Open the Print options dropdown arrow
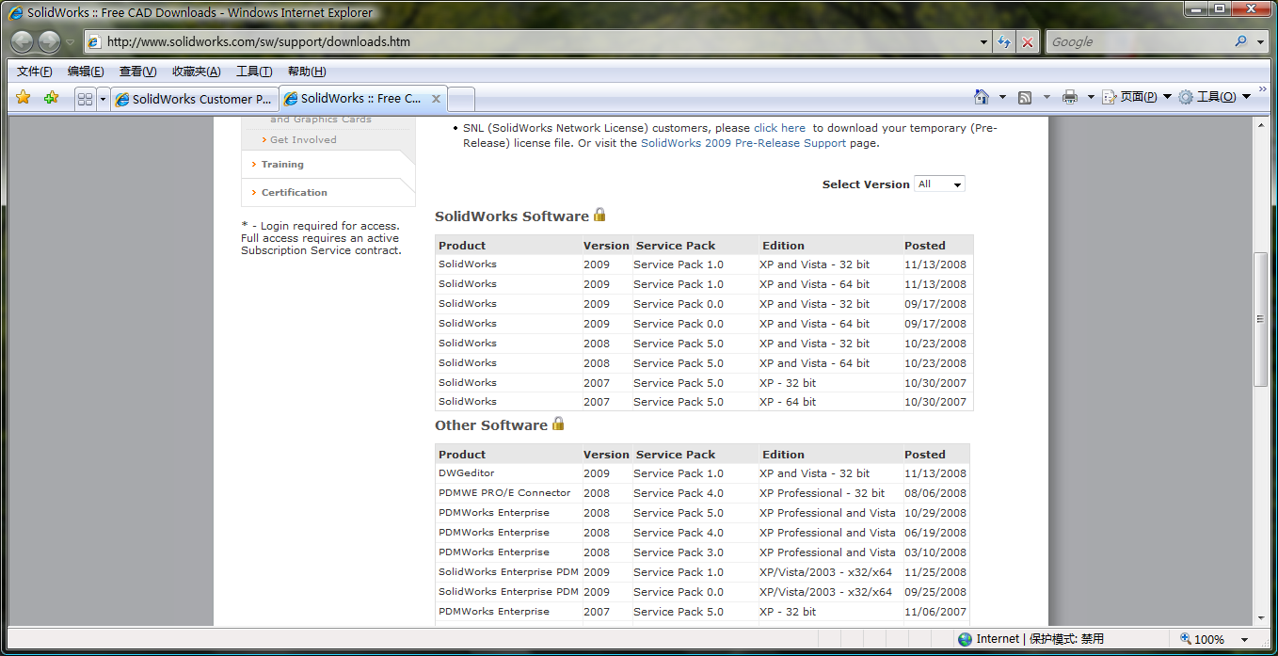The image size is (1278, 656). [1091, 97]
